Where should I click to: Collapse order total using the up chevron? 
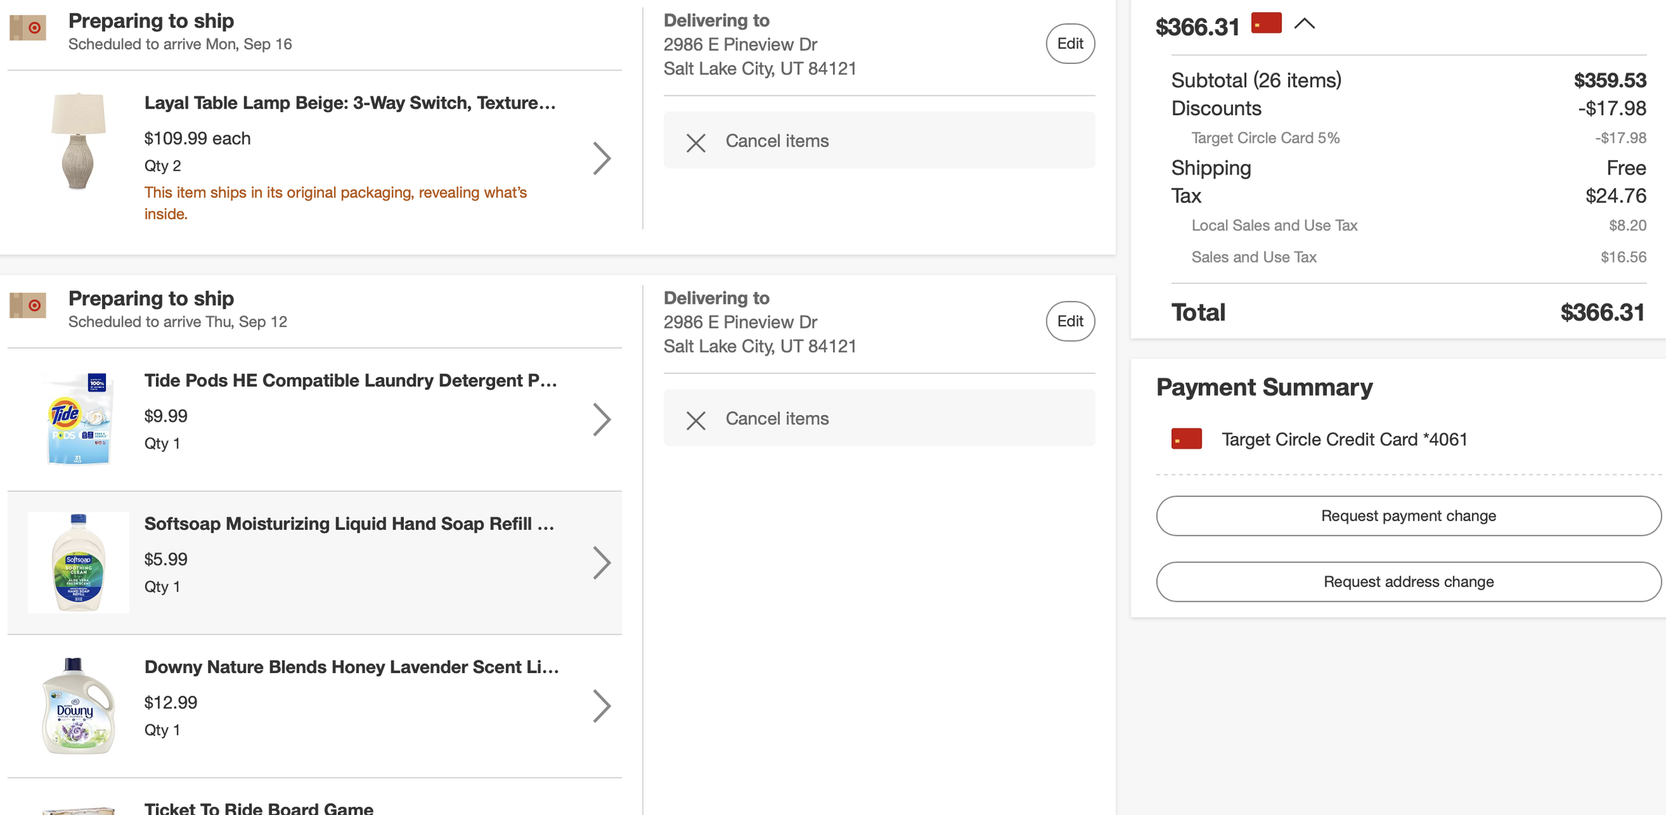pos(1304,24)
